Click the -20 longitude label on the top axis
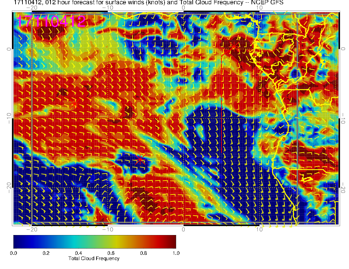This screenshot has width=349, height=269. pos(31,8)
